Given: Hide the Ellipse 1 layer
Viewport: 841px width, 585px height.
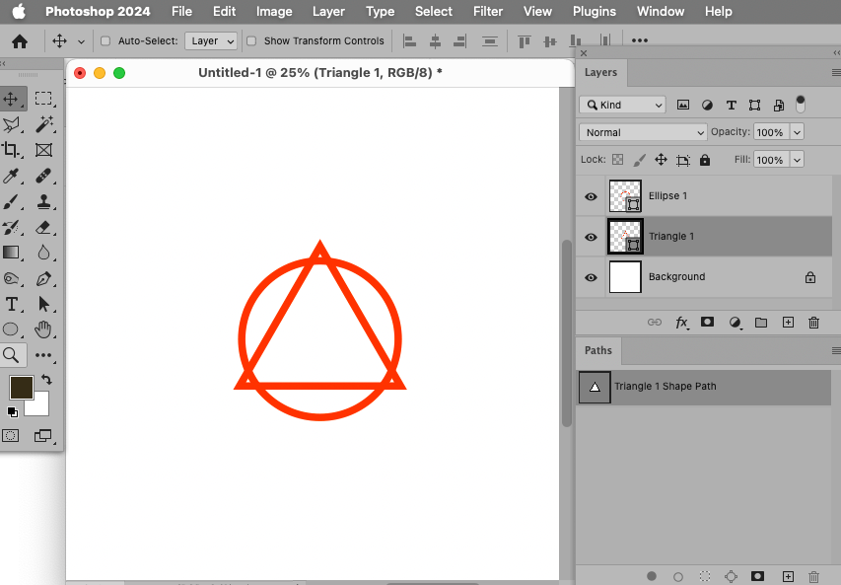Looking at the screenshot, I should pyautogui.click(x=590, y=195).
